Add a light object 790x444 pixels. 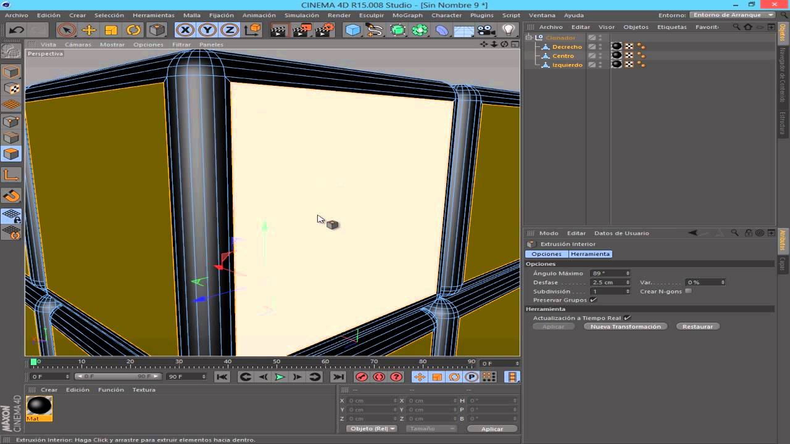508,30
